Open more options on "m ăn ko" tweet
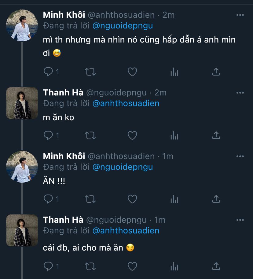Image resolution: width=253 pixels, height=279 pixels. point(240,93)
